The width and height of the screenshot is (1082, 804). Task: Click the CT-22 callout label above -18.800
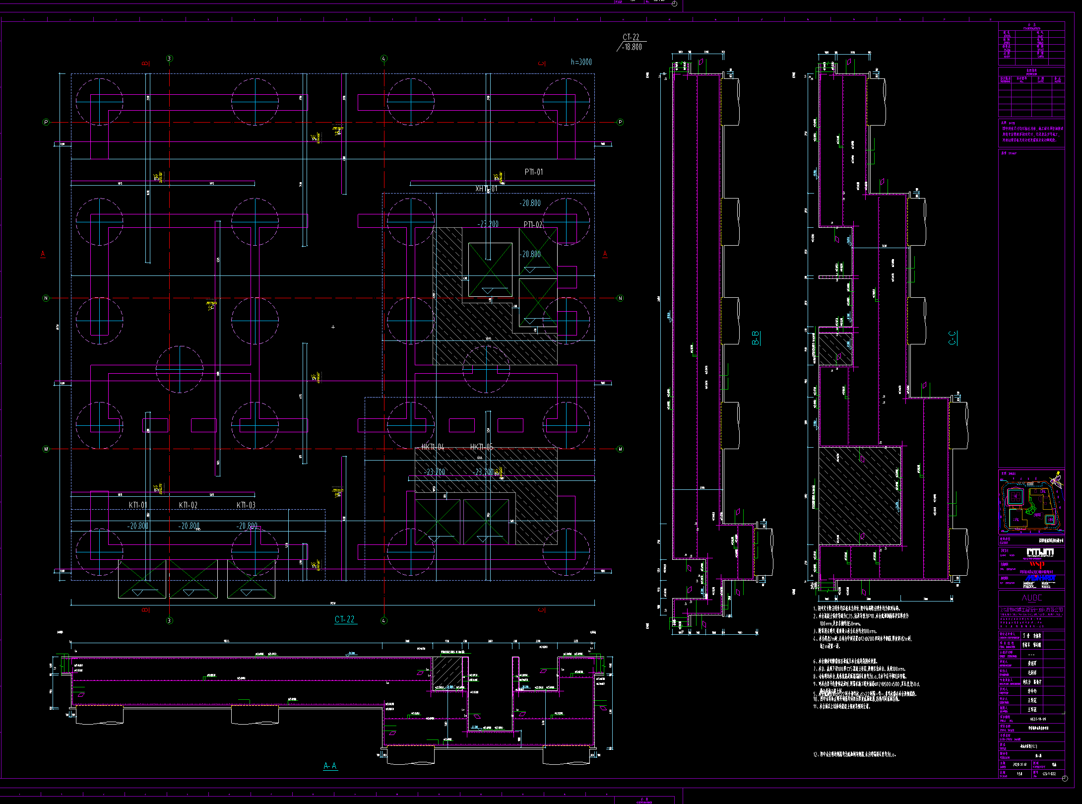[631, 37]
